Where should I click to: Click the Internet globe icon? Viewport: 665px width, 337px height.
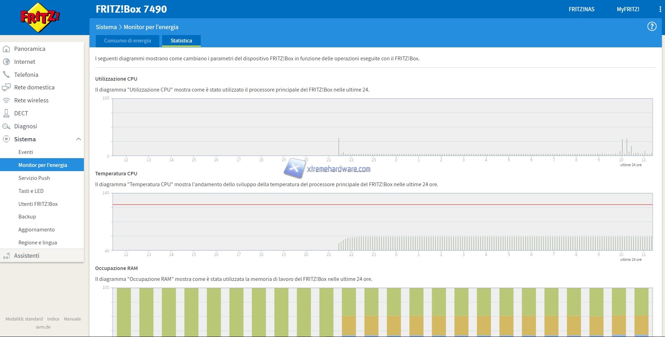tap(6, 62)
